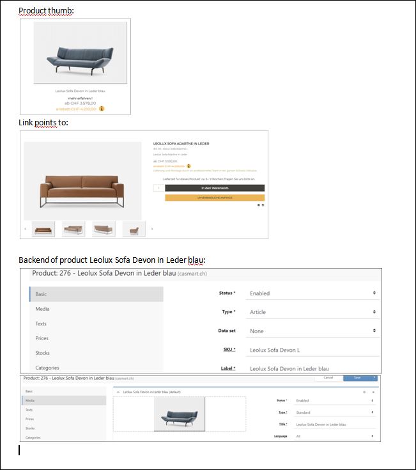416x470 pixels.
Task: Select the Texts tab in the upper backend panel
Action: point(96,324)
